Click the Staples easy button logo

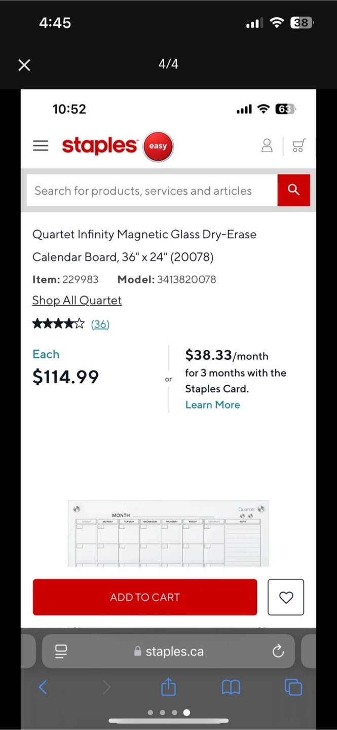click(158, 146)
